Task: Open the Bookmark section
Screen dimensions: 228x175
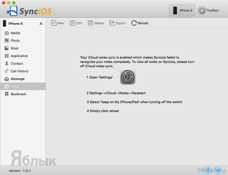Action: (x=23, y=94)
